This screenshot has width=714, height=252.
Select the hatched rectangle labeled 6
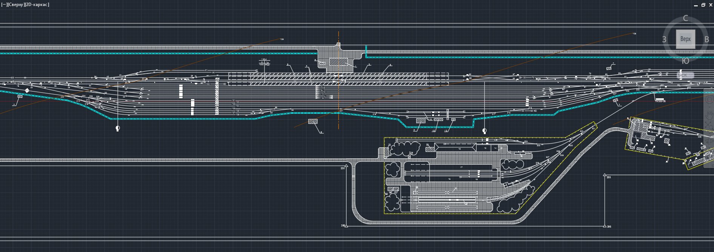tap(313, 122)
